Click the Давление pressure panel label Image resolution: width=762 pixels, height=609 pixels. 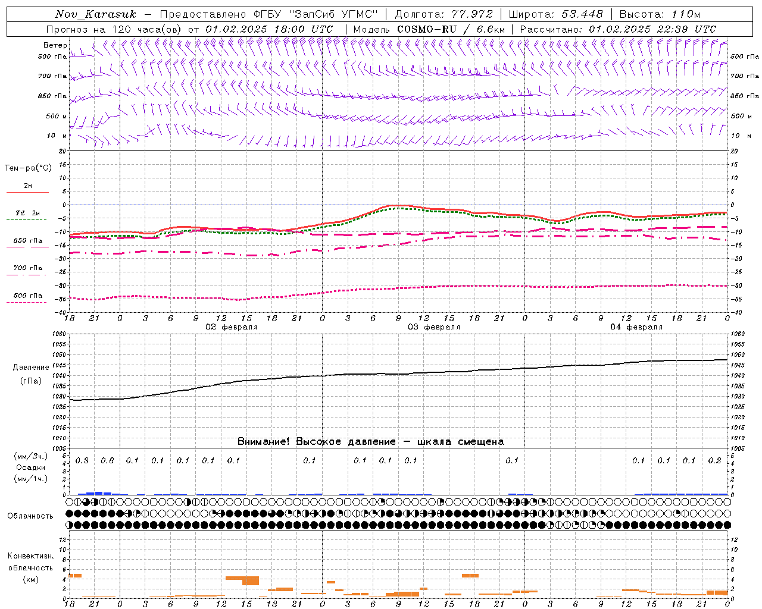click(x=31, y=368)
